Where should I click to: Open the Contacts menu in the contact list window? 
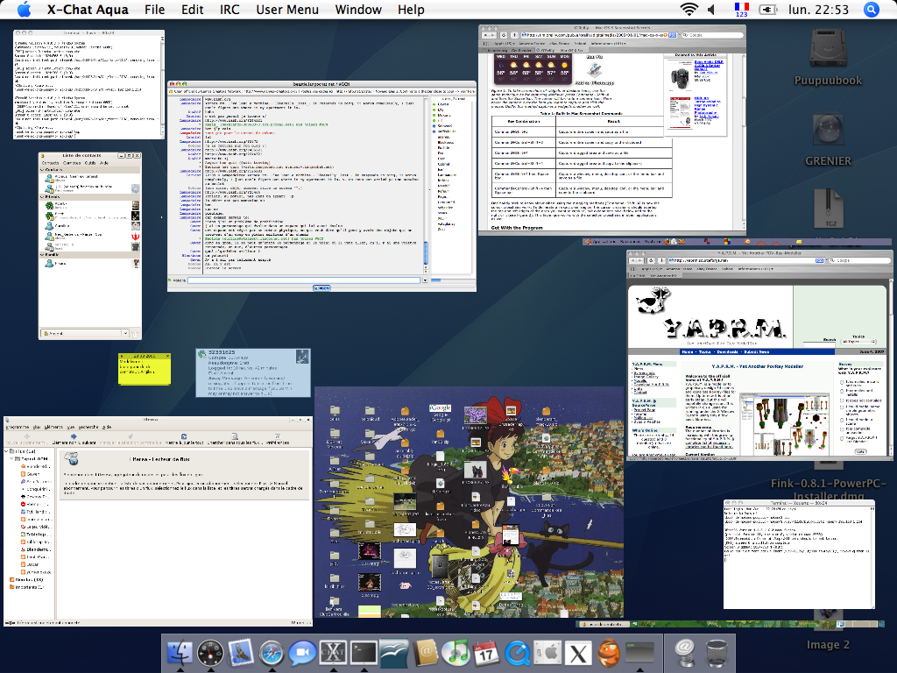coord(50,163)
